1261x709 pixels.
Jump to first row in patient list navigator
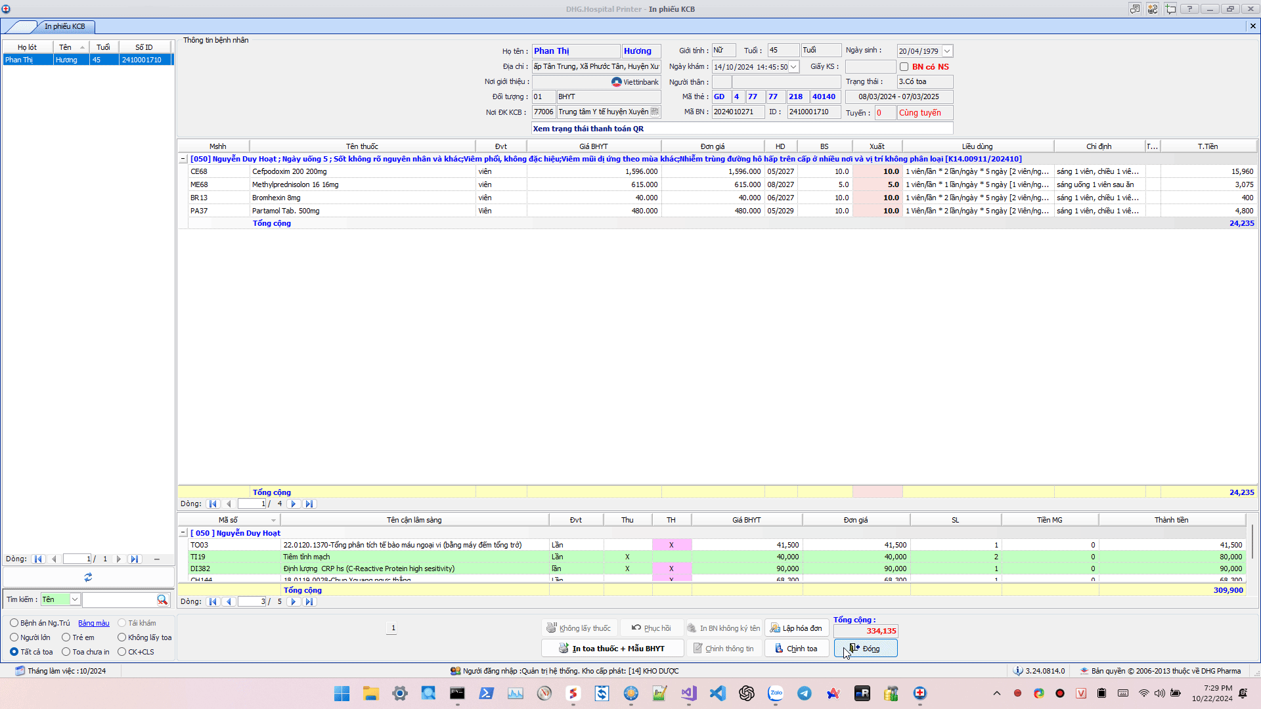coord(38,559)
